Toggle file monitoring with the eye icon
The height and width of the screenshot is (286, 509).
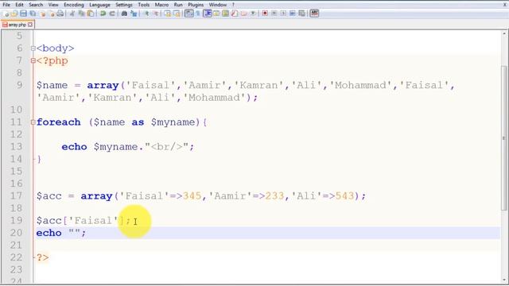[253, 14]
